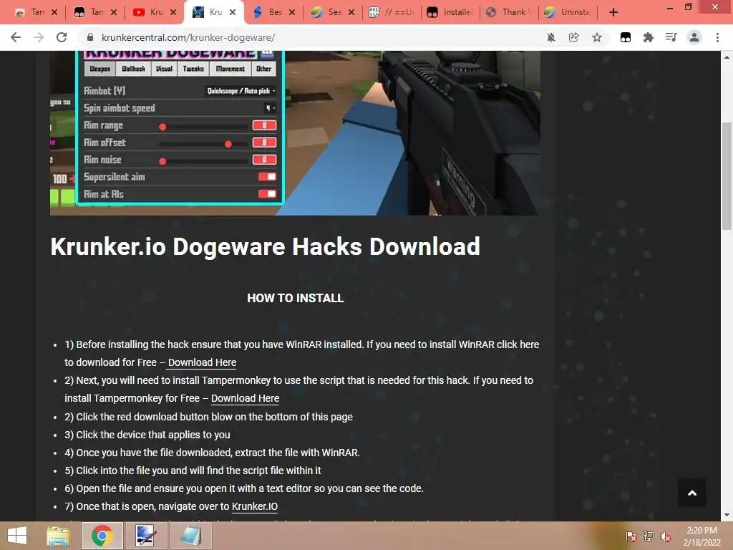733x550 pixels.
Task: Select the Other tab in Dogeware menu
Action: [263, 69]
